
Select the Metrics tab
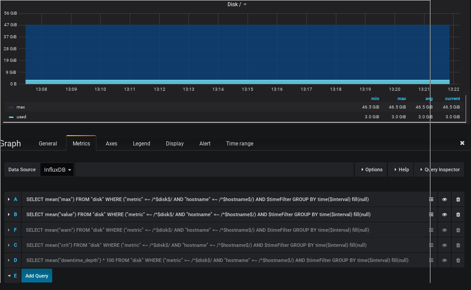(x=81, y=144)
